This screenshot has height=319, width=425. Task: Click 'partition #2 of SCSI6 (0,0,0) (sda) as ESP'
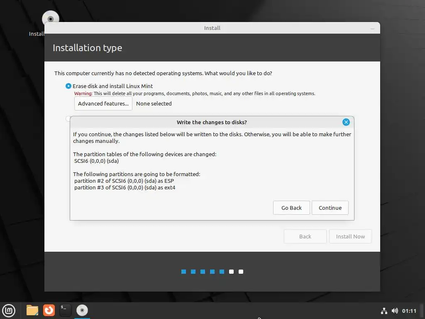(124, 181)
